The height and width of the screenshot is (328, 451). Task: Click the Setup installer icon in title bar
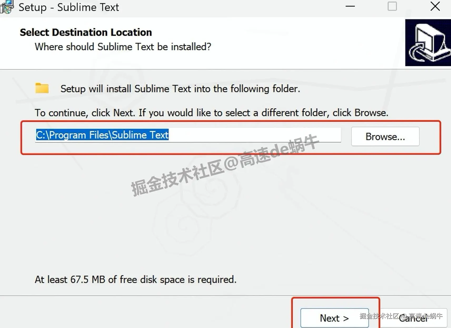pos(6,7)
